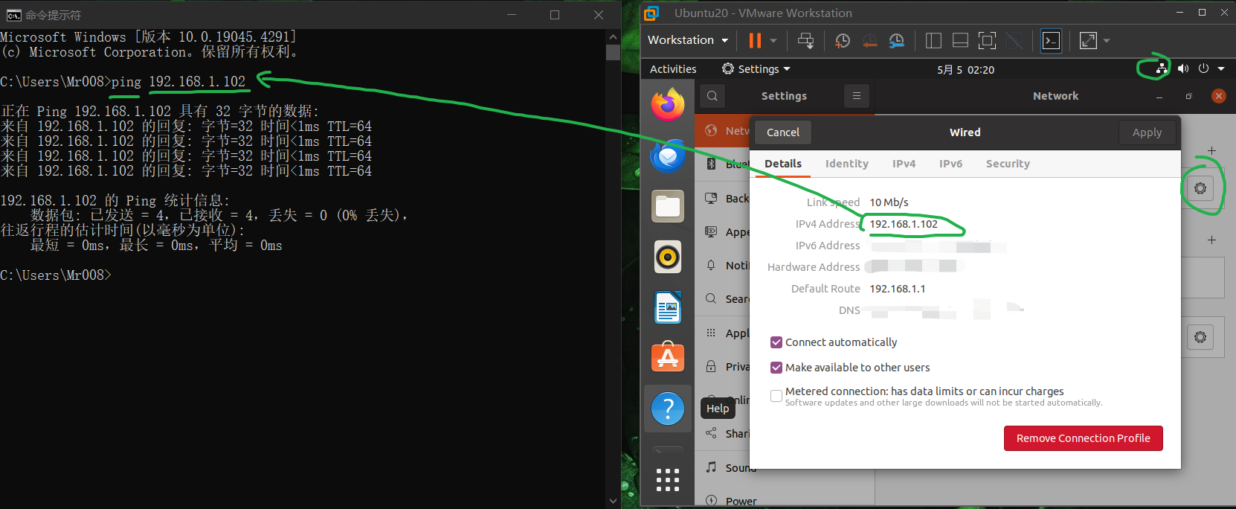Click the volume speaker icon in the Ubuntu top bar
The width and height of the screenshot is (1236, 509).
click(1182, 68)
